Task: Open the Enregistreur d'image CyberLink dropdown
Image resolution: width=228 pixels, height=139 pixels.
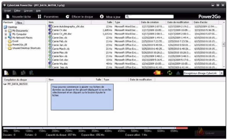Action: click(x=221, y=73)
